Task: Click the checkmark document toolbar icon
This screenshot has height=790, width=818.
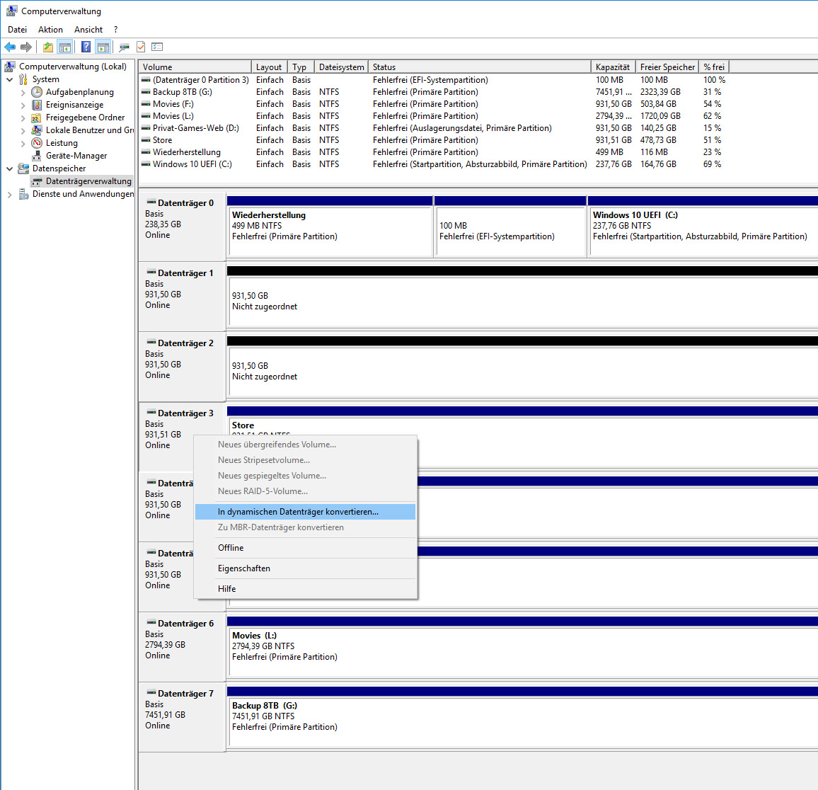Action: (x=141, y=47)
